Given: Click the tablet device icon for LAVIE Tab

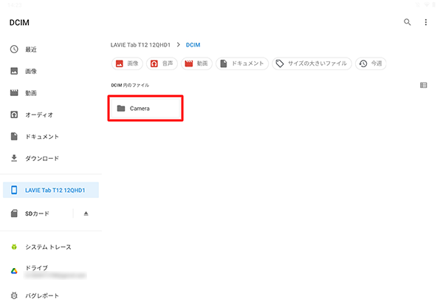Looking at the screenshot, I should point(14,190).
